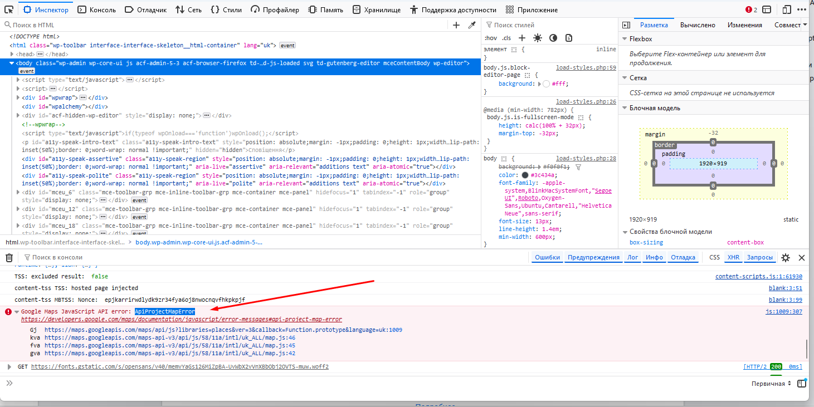Open the DevTools three-dot options menu
Image resolution: width=814 pixels, height=407 pixels.
[801, 9]
